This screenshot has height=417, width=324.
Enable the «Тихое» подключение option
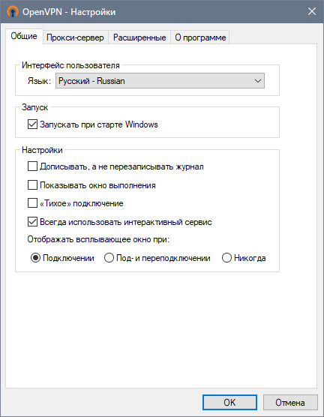(32, 203)
